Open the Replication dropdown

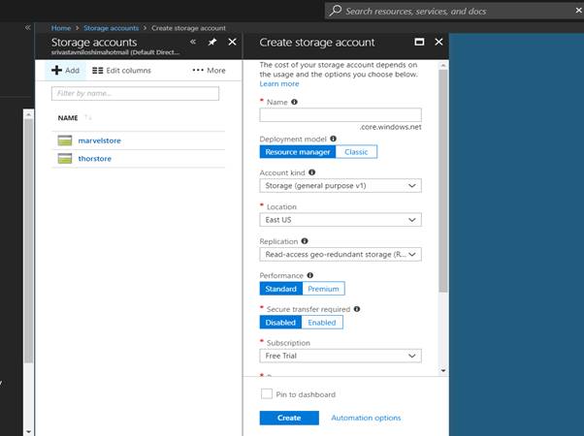[x=341, y=255]
